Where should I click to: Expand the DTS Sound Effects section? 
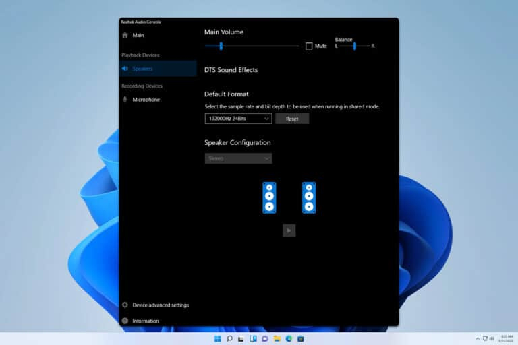pos(231,70)
